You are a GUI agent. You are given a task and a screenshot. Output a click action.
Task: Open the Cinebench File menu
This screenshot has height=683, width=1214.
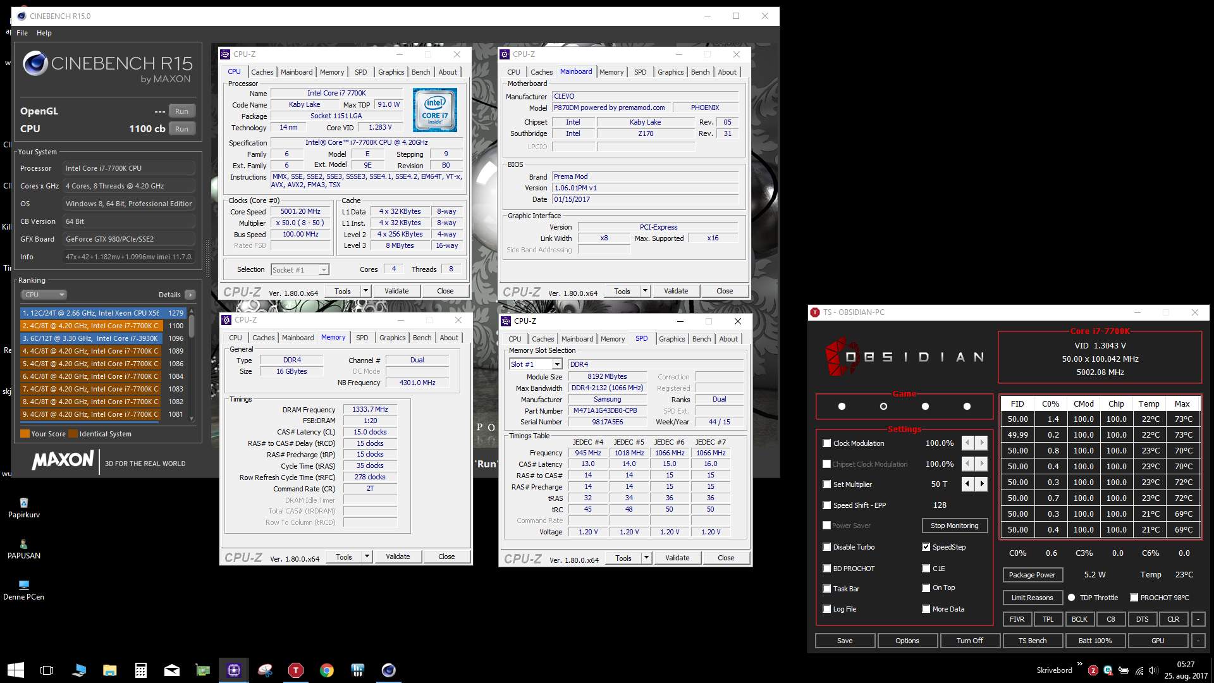tap(22, 33)
